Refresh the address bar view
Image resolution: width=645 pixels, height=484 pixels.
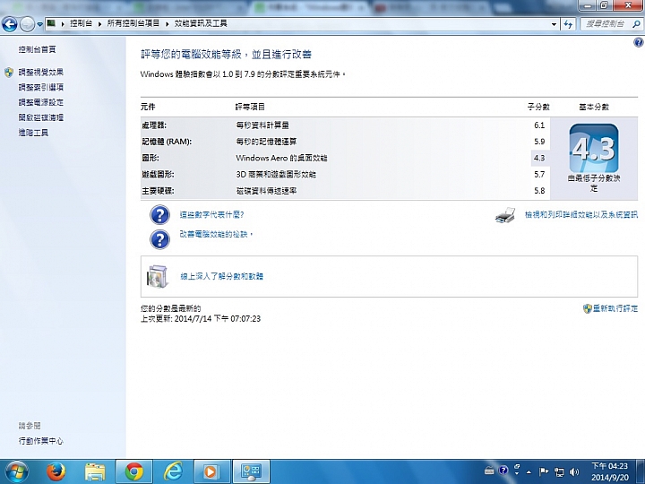(568, 24)
